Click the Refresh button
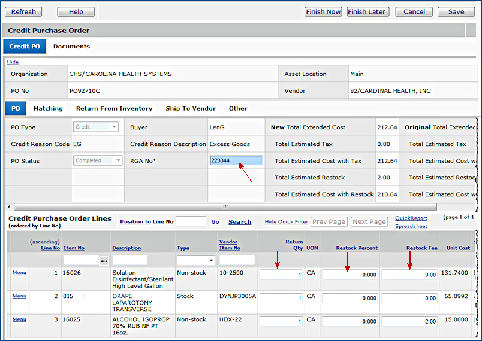This screenshot has width=482, height=341. 23,11
